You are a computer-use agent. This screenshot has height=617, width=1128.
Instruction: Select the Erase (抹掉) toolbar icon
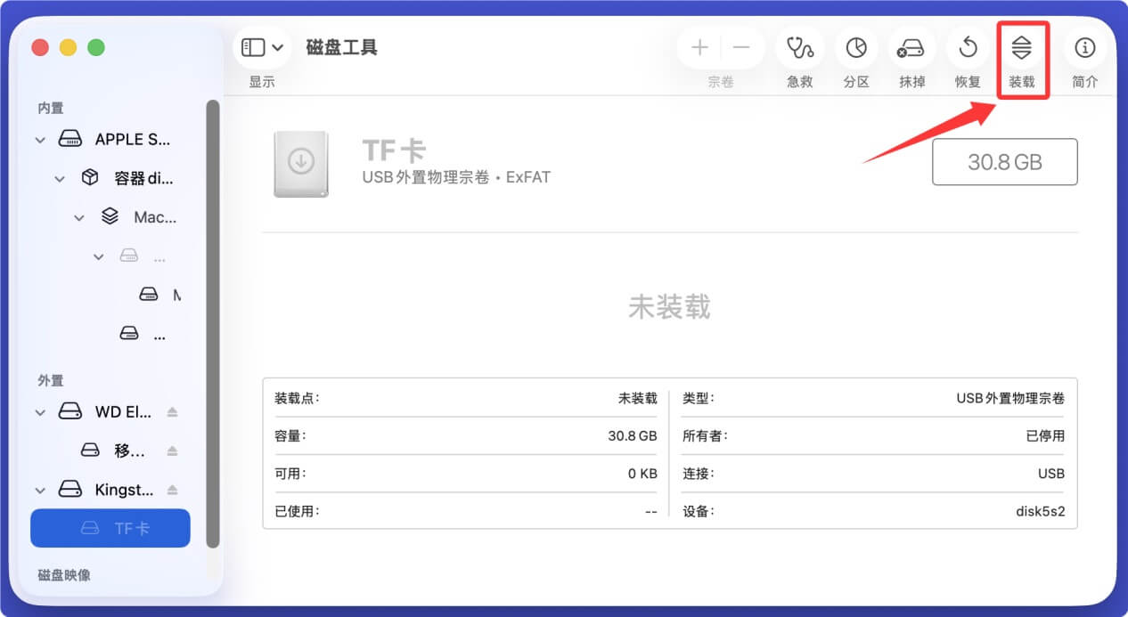[911, 48]
